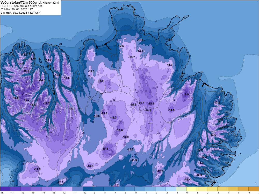Click legend swatch between 3 and 4

(223, 189)
